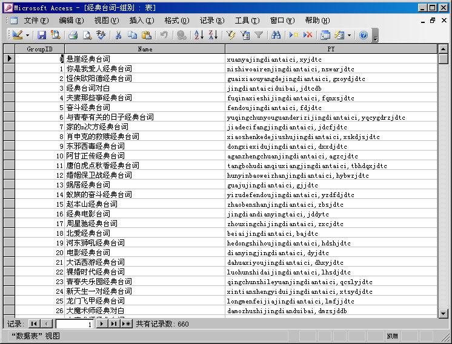Click the new record navigation button with asterisk

[x=126, y=324]
